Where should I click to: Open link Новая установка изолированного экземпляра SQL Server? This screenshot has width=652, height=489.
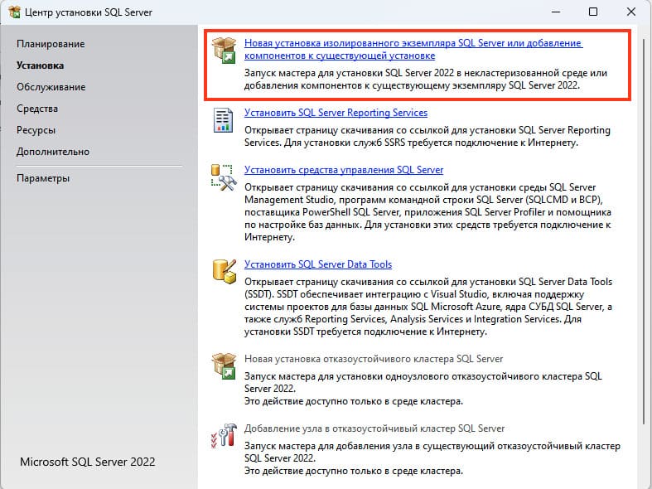tap(413, 49)
